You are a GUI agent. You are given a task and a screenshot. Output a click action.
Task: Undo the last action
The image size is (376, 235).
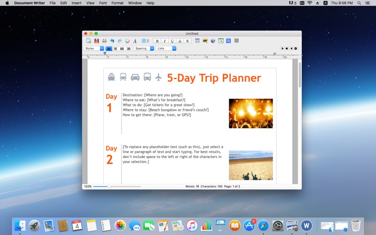coord(112,41)
